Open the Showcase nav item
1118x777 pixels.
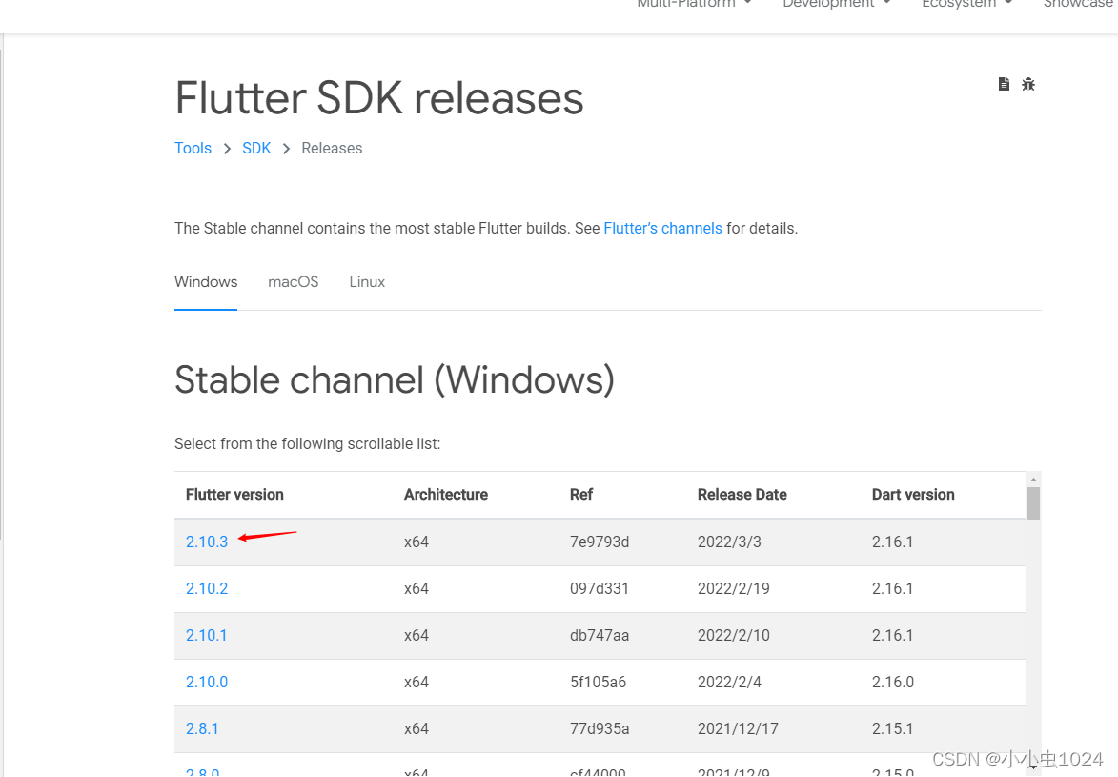[x=1078, y=4]
